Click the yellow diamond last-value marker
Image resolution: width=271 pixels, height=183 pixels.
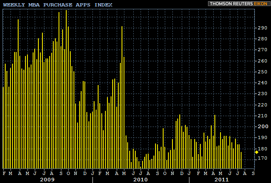click(x=256, y=152)
